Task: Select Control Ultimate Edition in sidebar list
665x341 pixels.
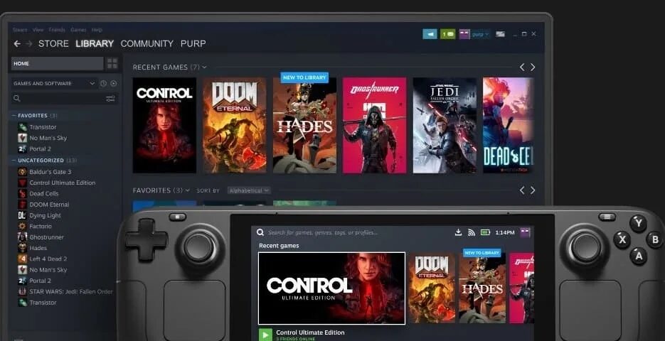Action: pyautogui.click(x=62, y=183)
